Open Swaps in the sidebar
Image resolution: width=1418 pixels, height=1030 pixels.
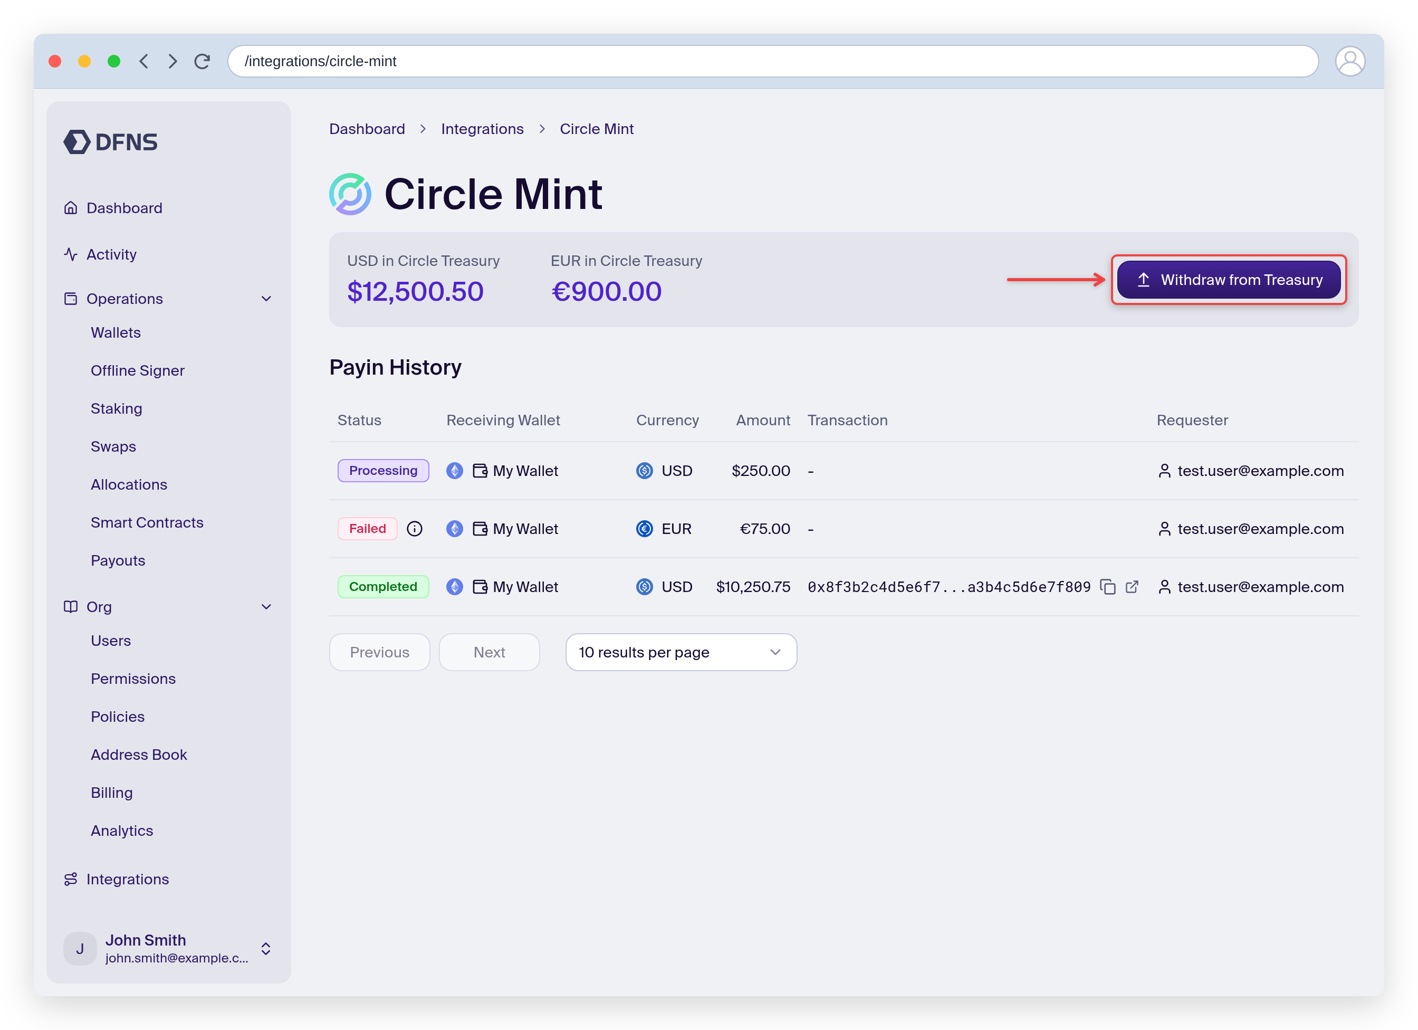click(113, 446)
